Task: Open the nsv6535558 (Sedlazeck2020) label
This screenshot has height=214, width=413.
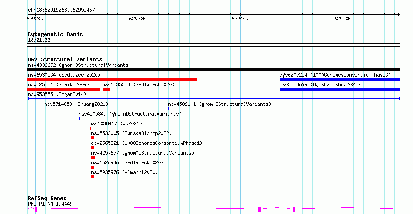Action: pos(138,84)
